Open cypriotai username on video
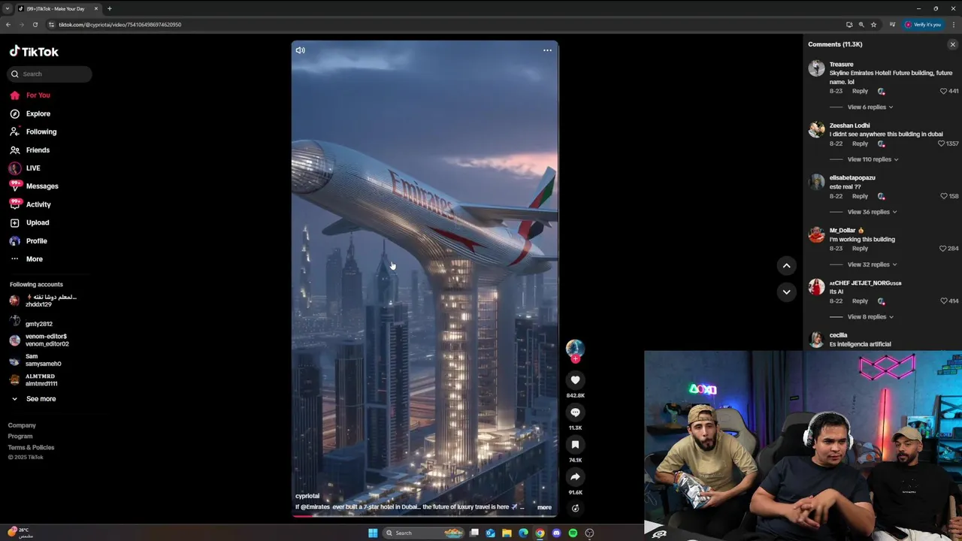 coord(307,496)
